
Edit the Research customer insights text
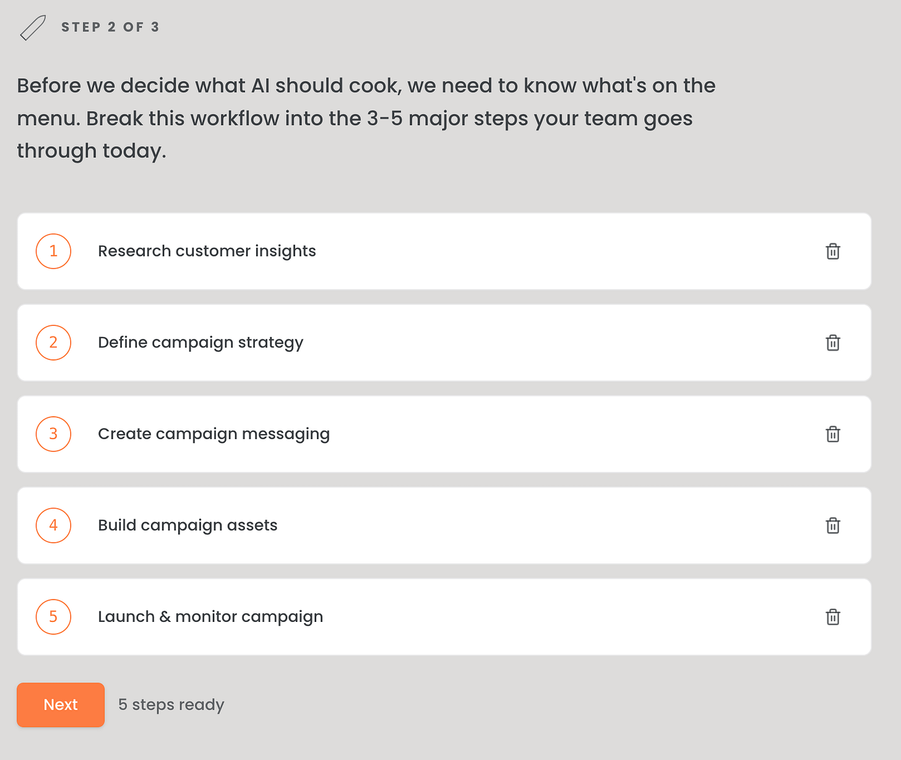pos(207,251)
